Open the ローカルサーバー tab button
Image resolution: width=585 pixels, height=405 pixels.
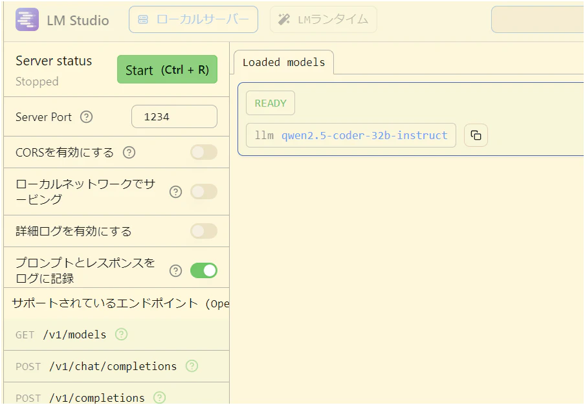(193, 19)
